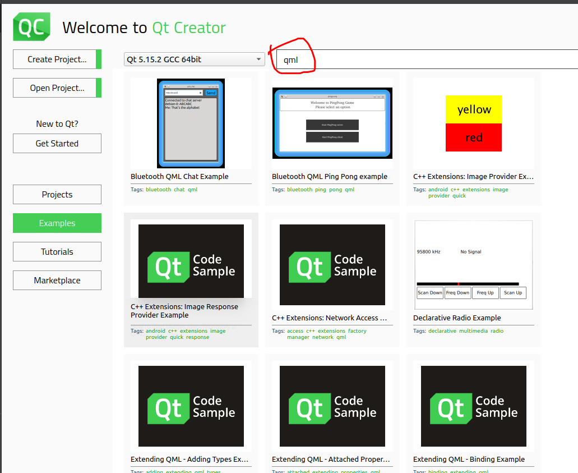Viewport: 578px width, 473px height.
Task: Switch to the Tutorials tab
Action: [x=57, y=251]
